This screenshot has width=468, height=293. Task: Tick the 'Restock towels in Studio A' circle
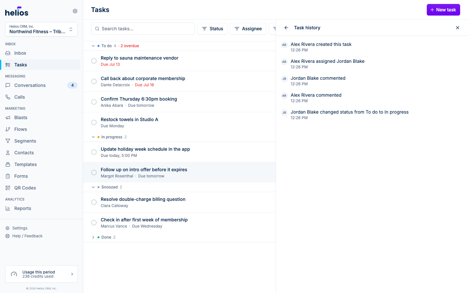pos(94,122)
